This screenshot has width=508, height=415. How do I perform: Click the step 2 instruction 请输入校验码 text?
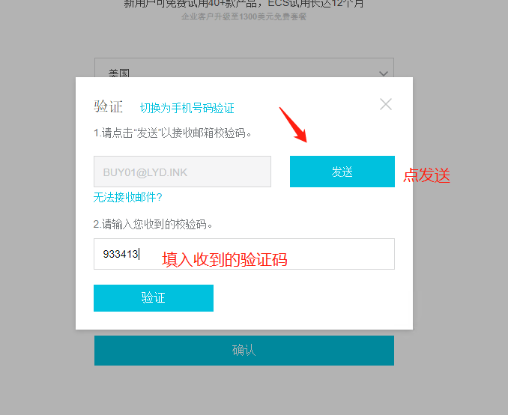(153, 224)
